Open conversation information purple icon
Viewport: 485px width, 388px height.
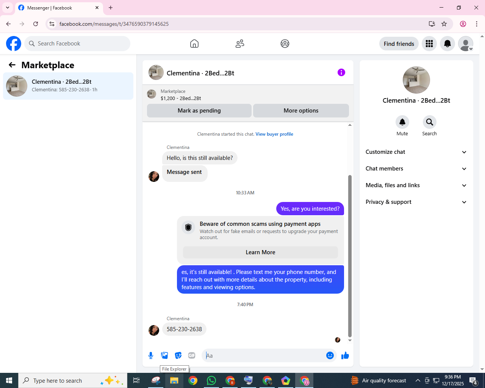341,72
